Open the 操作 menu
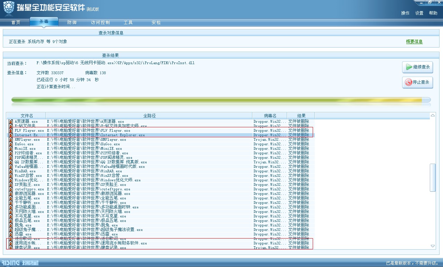This screenshot has height=267, width=443. (x=405, y=13)
